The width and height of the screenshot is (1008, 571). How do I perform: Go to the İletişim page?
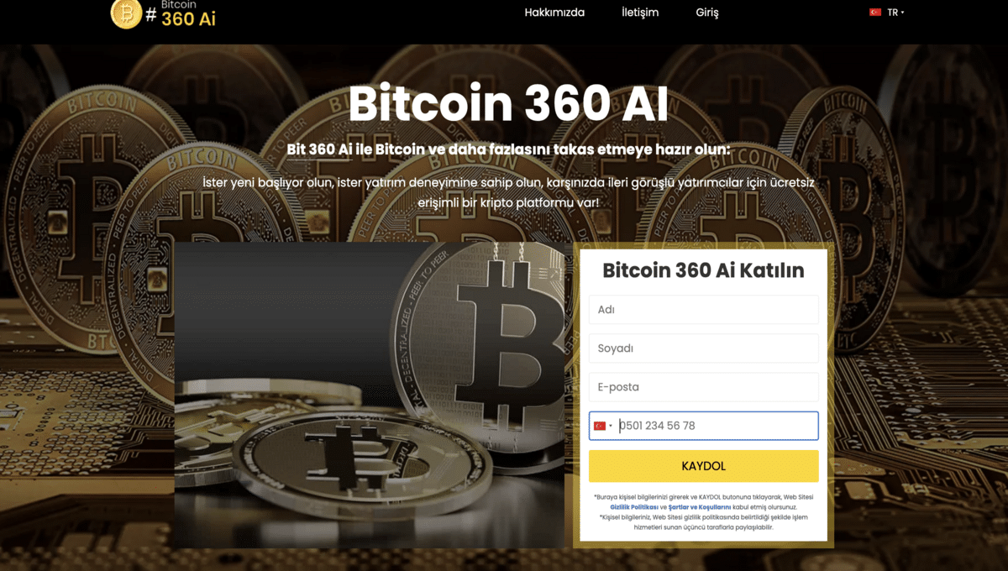[x=640, y=13]
